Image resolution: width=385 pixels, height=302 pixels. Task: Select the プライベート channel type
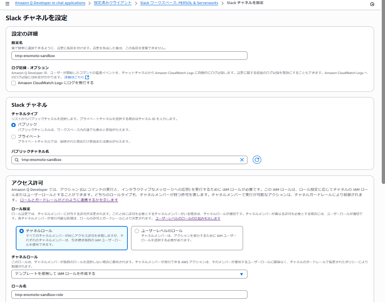click(x=13, y=137)
